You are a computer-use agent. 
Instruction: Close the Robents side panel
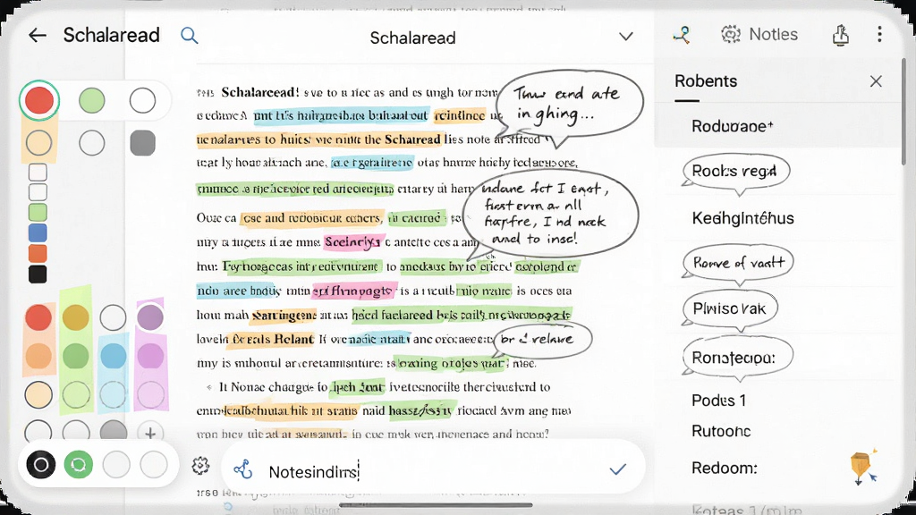click(876, 81)
